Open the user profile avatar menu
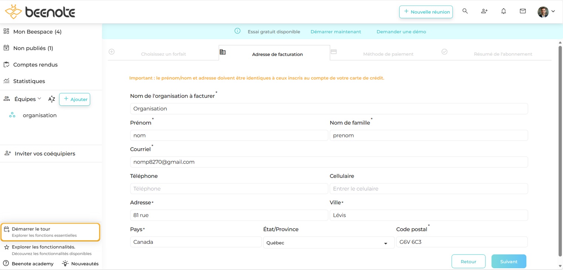 [x=546, y=12]
